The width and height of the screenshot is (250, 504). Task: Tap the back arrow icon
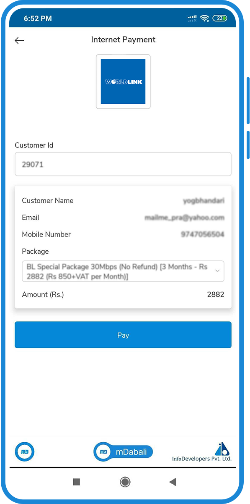pos(19,40)
